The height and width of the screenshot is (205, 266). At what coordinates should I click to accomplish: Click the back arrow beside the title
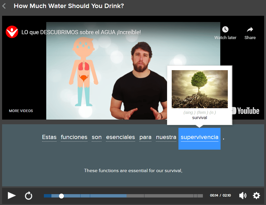click(4, 6)
